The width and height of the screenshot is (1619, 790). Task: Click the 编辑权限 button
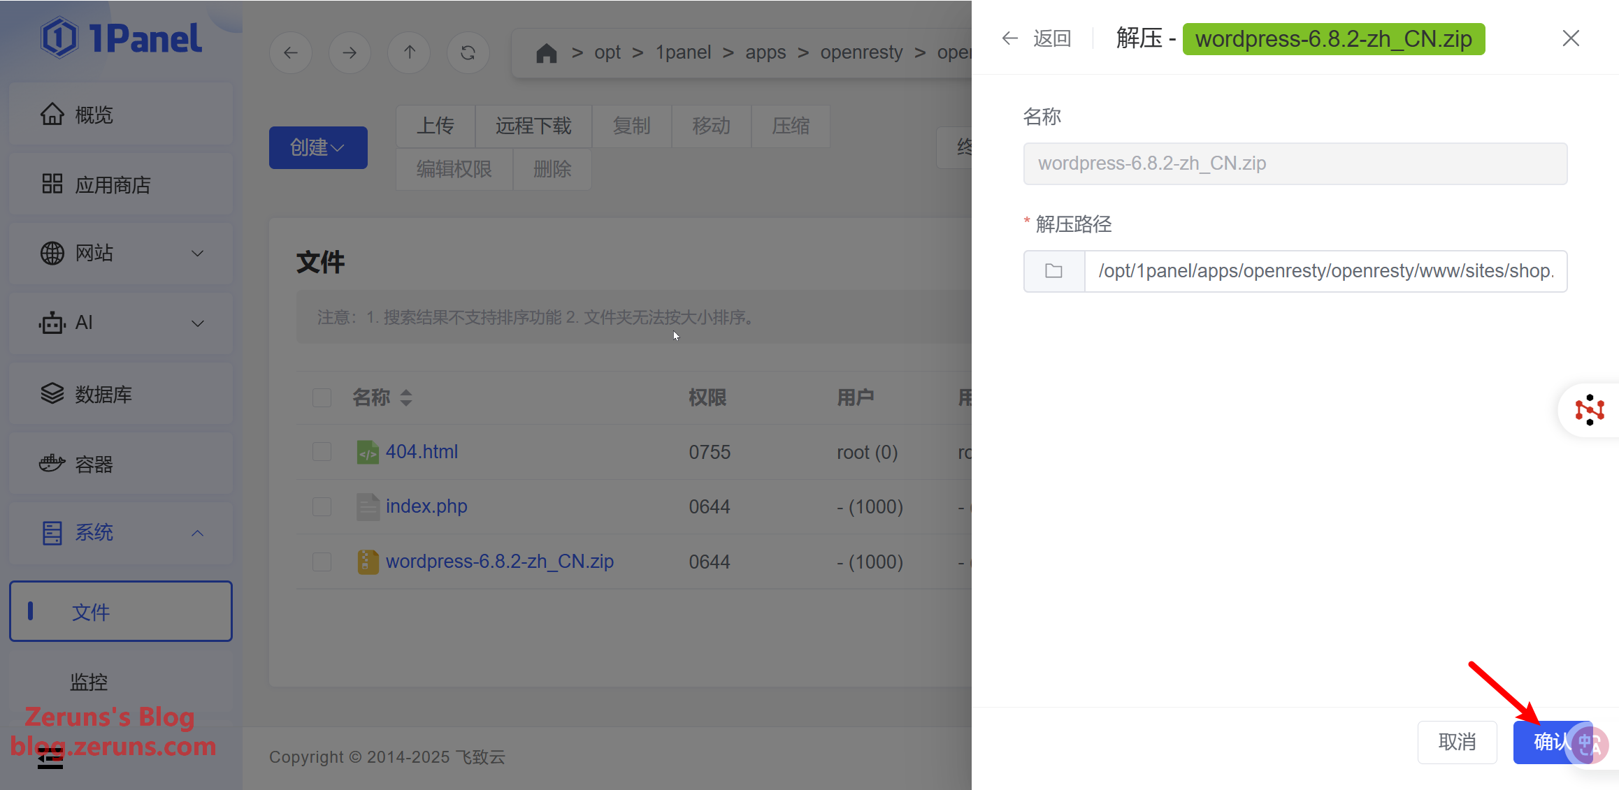[454, 169]
